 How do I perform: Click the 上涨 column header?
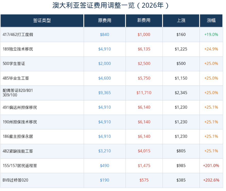(181, 21)
